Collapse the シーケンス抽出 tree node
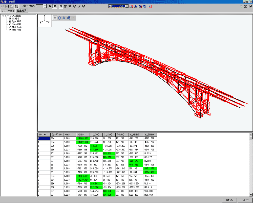 (3, 16)
